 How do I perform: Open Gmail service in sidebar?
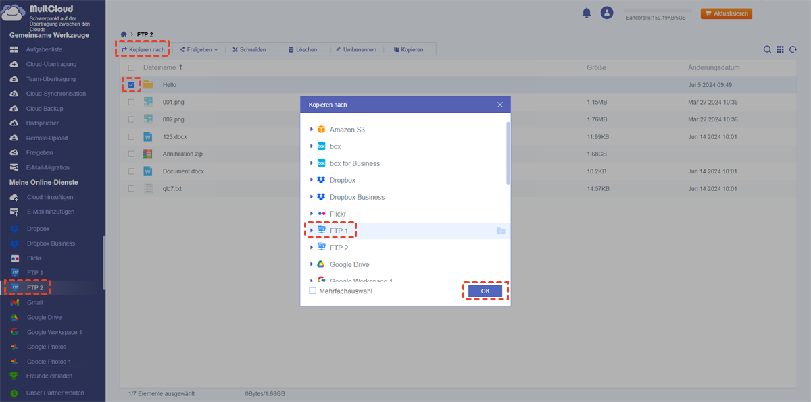(x=35, y=302)
